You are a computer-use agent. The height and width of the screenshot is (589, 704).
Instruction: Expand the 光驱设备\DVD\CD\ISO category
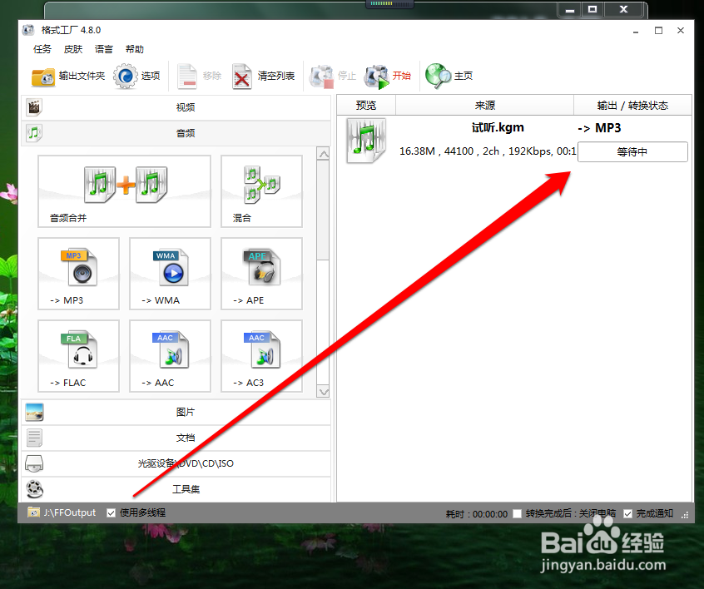pyautogui.click(x=176, y=463)
